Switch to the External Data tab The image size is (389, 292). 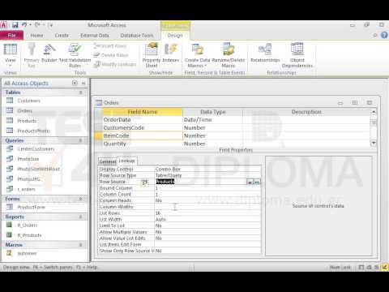pos(95,36)
